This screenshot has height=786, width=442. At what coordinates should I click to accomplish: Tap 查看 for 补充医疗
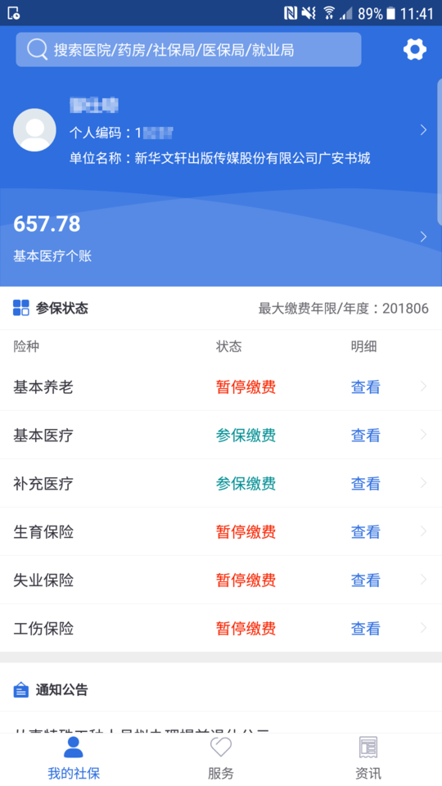tap(365, 483)
